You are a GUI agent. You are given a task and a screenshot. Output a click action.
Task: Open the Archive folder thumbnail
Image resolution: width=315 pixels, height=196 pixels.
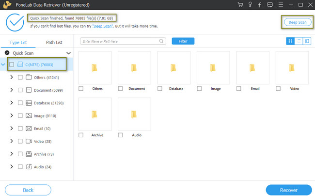coord(95,114)
